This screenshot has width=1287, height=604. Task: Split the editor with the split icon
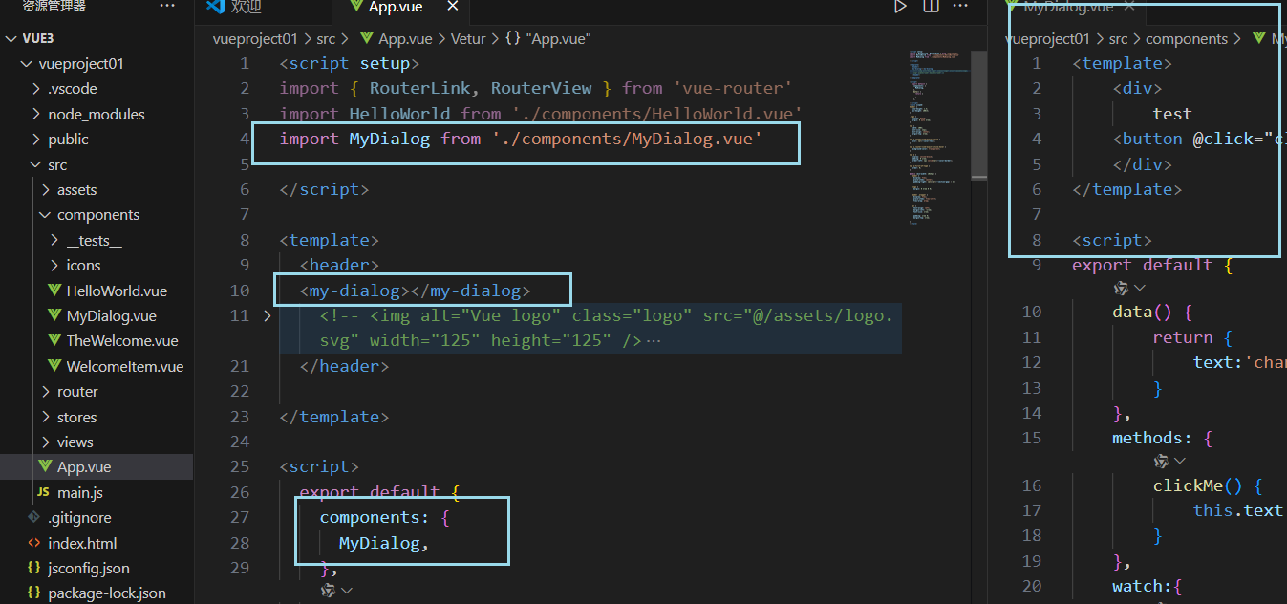click(931, 7)
